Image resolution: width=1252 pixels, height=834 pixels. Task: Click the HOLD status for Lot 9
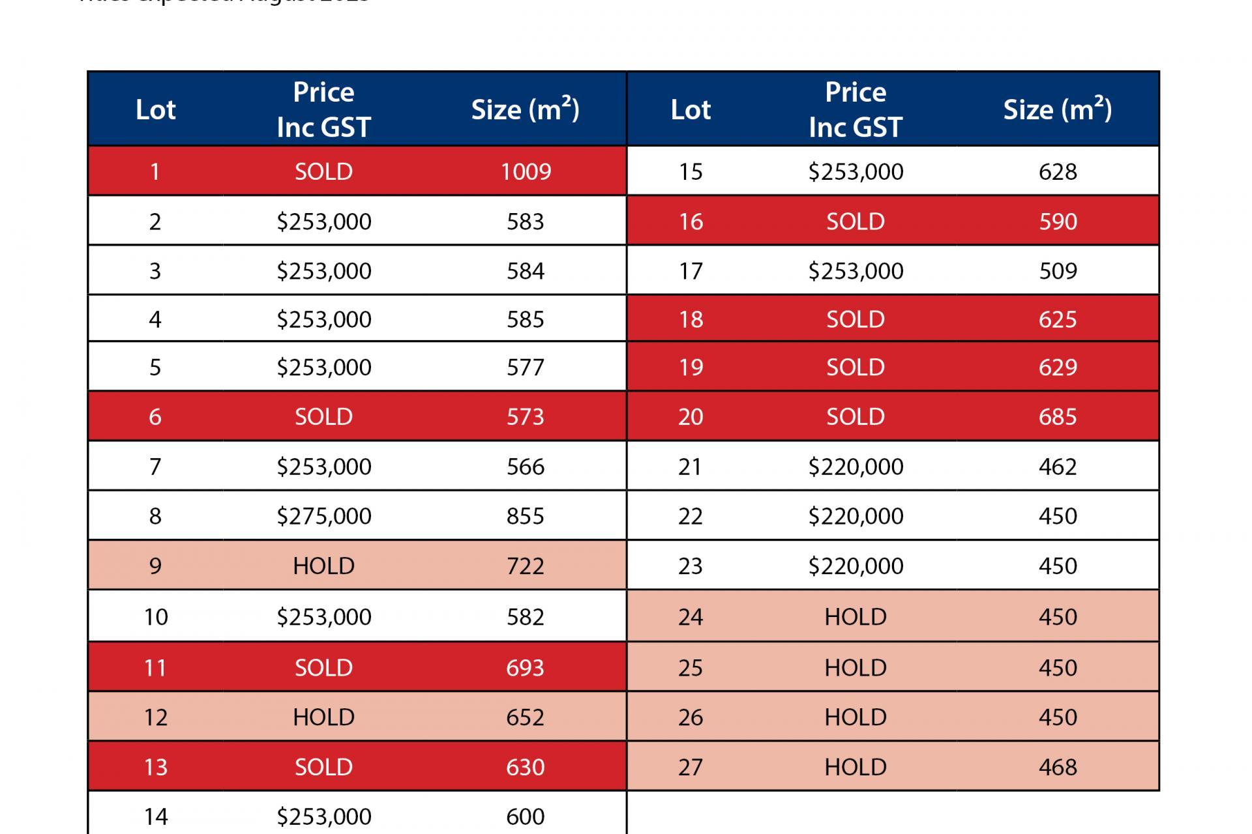[x=323, y=566]
